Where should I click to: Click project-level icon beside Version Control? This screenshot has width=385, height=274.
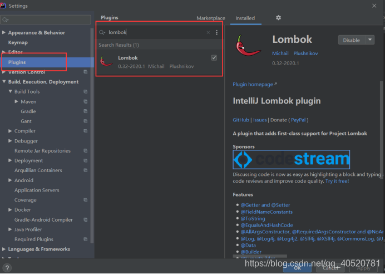click(86, 72)
